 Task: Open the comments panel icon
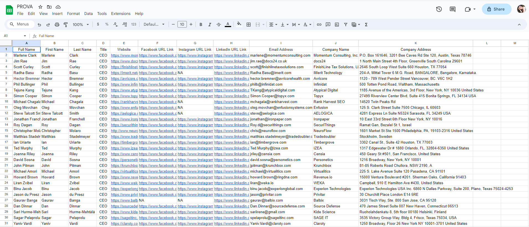[453, 9]
